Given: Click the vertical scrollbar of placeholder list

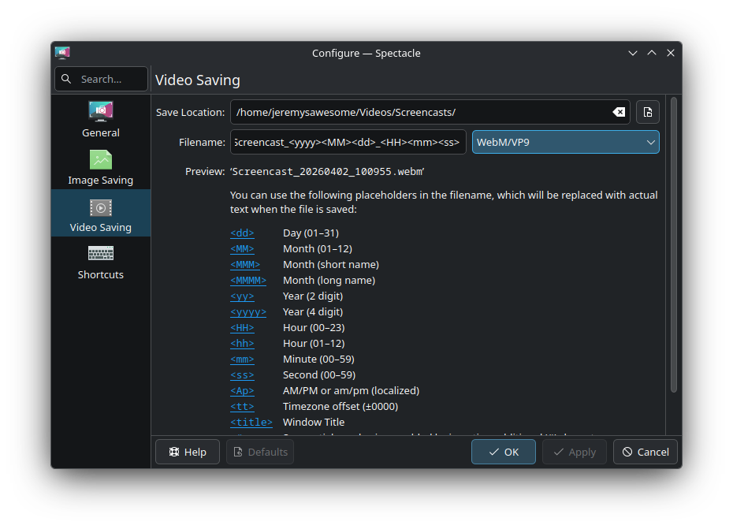Looking at the screenshot, I should point(673,244).
